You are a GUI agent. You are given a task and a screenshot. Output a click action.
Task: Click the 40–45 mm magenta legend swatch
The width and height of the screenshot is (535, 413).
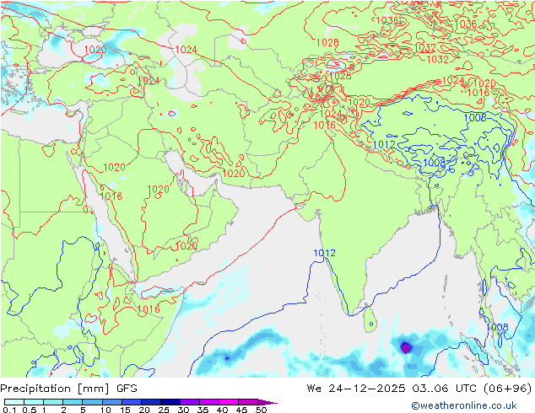click(x=228, y=402)
